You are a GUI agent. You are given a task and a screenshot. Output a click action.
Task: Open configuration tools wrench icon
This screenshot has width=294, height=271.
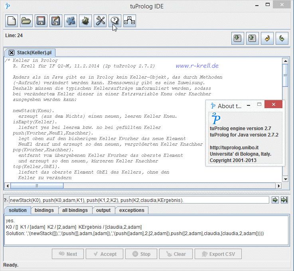(x=100, y=20)
